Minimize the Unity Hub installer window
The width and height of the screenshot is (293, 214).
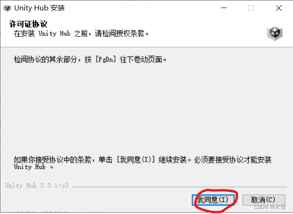pos(224,8)
